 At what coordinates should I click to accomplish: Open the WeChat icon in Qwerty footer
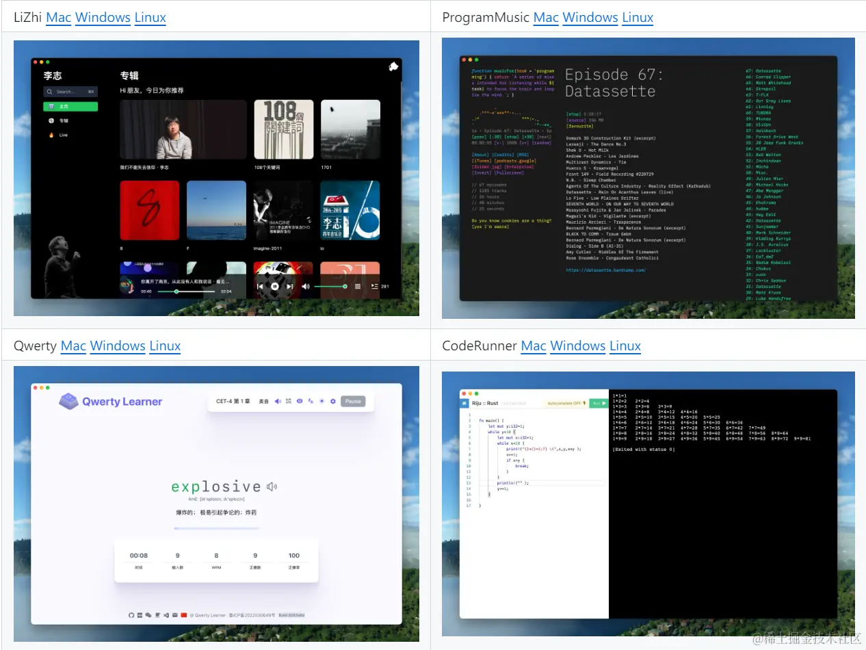(x=148, y=615)
